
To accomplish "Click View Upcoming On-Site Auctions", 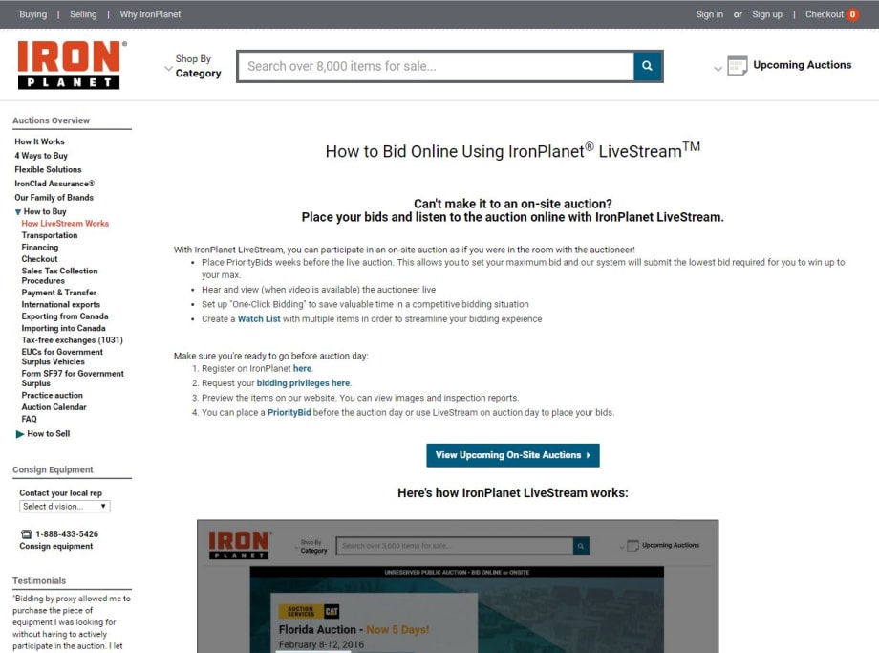I will 512,455.
